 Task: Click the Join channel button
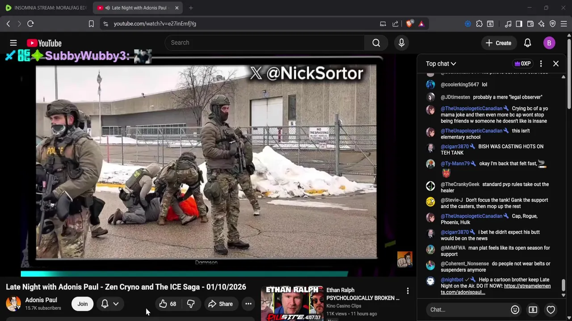coord(83,304)
